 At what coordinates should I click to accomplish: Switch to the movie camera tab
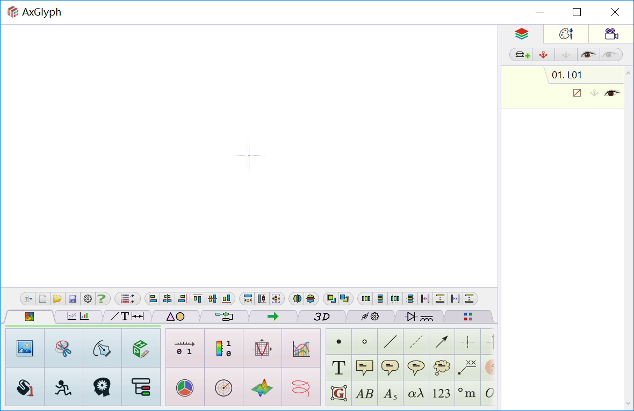click(x=611, y=34)
